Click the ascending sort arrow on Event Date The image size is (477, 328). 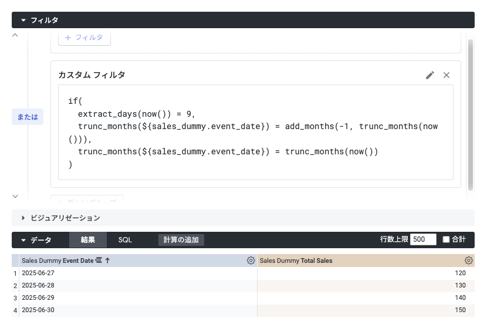pos(108,261)
